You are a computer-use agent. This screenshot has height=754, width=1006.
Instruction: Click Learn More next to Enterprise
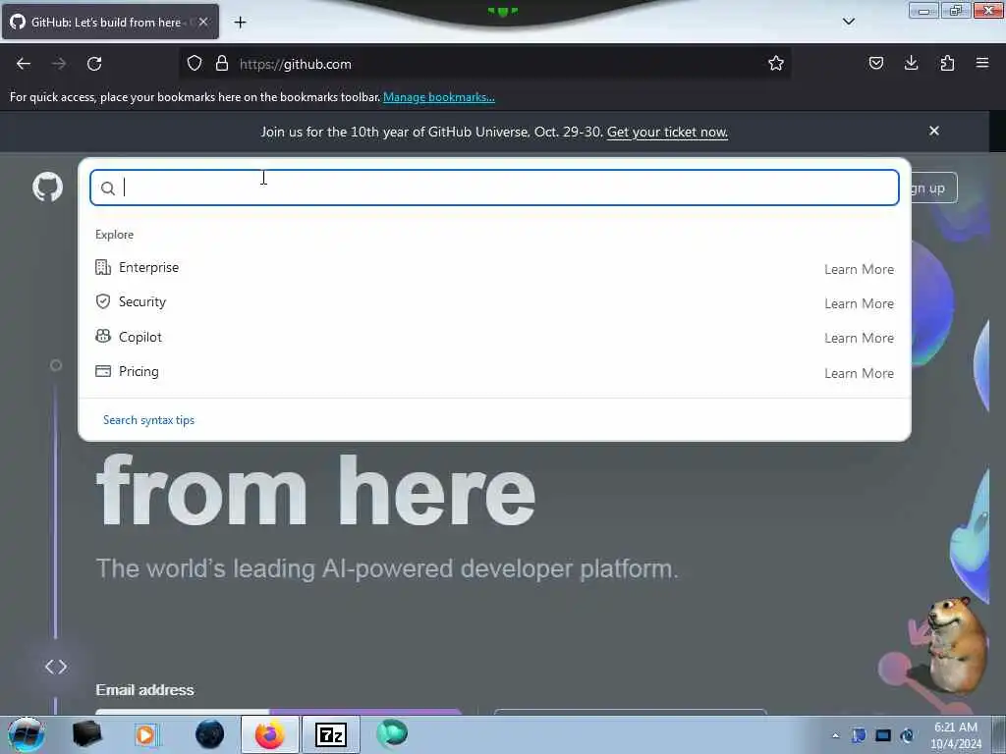pyautogui.click(x=859, y=269)
